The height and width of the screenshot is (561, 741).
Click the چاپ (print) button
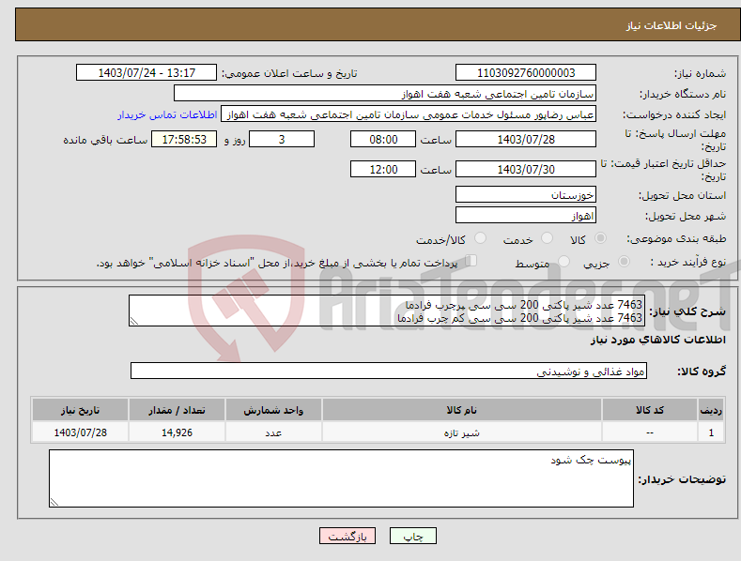pos(412,537)
